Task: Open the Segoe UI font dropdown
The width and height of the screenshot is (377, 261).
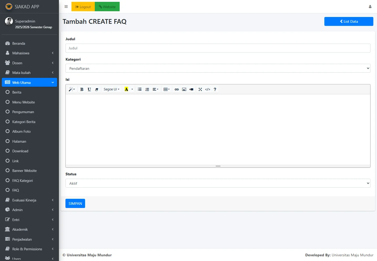Action: tap(111, 89)
